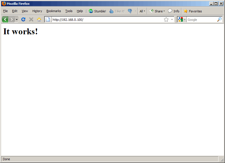Open the File menu
Viewport: 225px width, 163px height.
click(5, 11)
